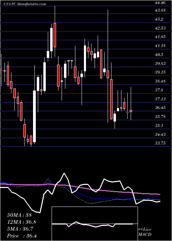The width and height of the screenshot is (172, 241).
Task: Click the MACD histogram panel
Action: click(x=95, y=224)
